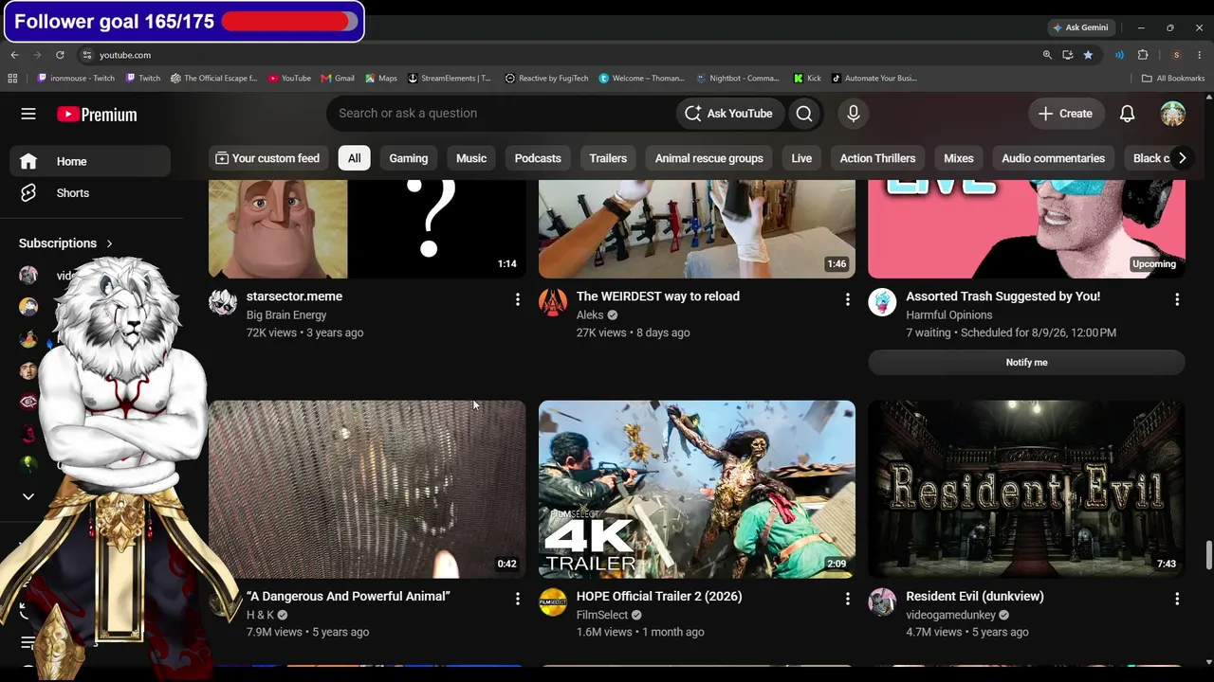
Task: Open the title 'The WEIRDEST way to reload'
Action: (658, 296)
